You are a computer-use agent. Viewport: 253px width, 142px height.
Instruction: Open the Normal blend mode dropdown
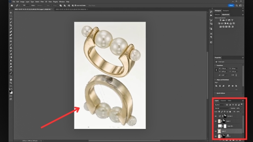(x=222, y=108)
